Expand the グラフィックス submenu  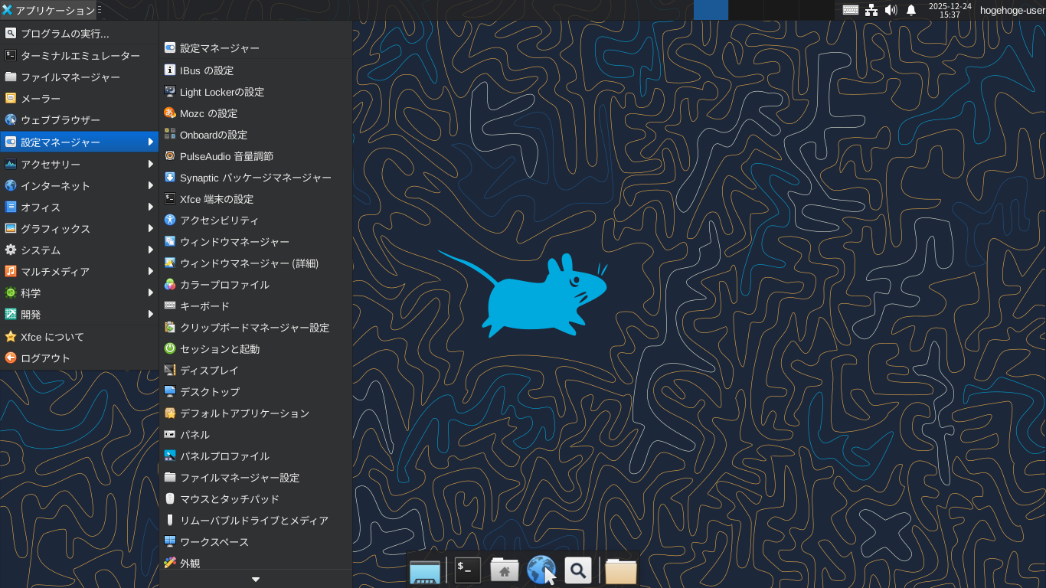tap(80, 229)
